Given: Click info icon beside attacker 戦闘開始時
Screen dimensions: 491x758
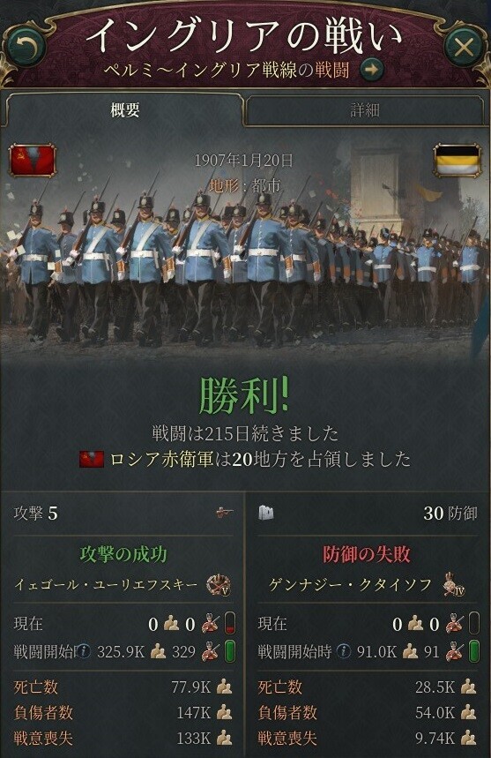Looking at the screenshot, I should 84,651.
